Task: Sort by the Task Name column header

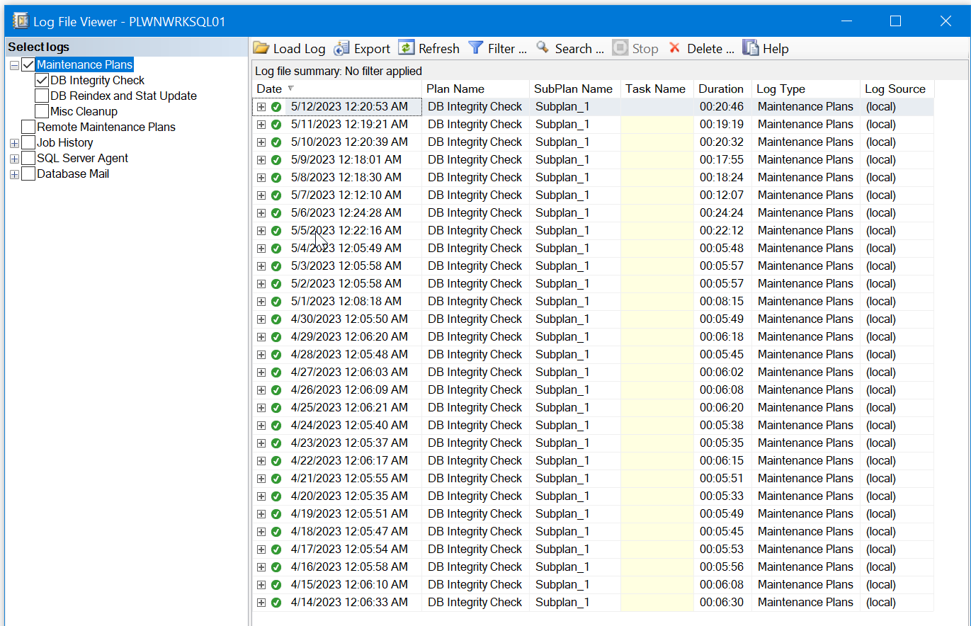Action: pyautogui.click(x=657, y=89)
